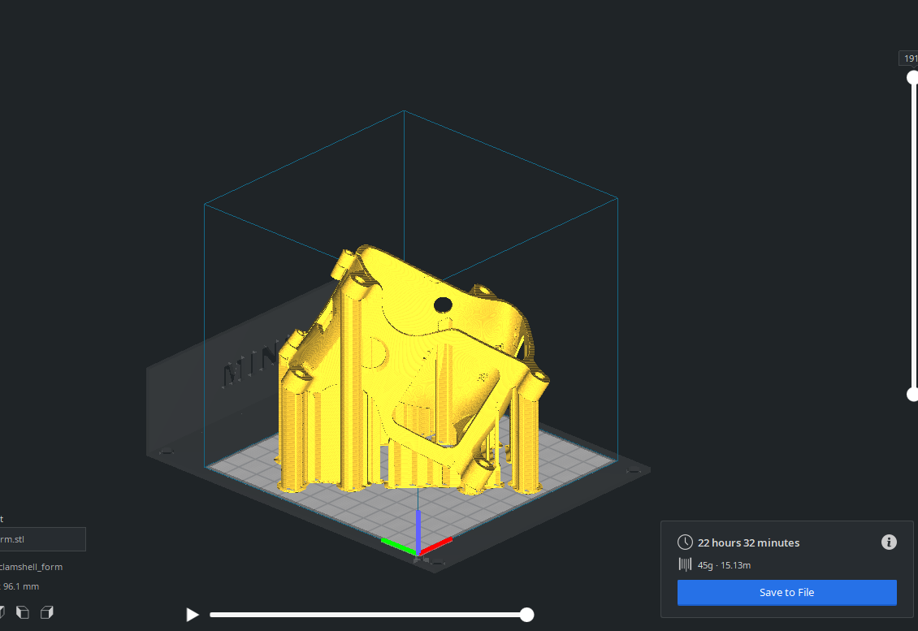
Task: Grab the top layer slider handle
Action: coord(912,77)
